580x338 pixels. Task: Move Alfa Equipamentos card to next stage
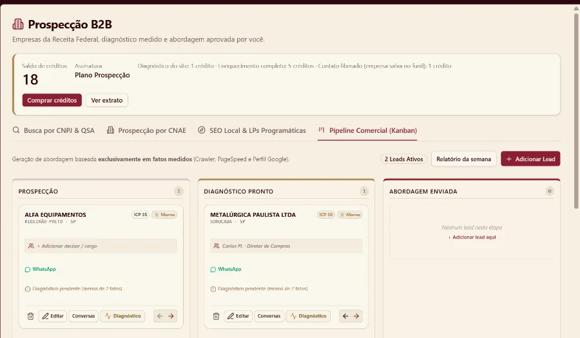171,316
